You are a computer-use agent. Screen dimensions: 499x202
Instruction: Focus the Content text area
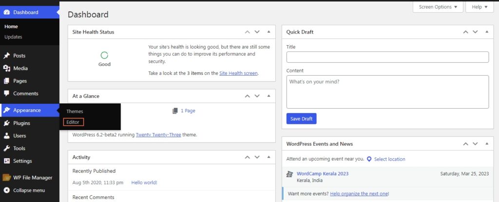pyautogui.click(x=387, y=92)
